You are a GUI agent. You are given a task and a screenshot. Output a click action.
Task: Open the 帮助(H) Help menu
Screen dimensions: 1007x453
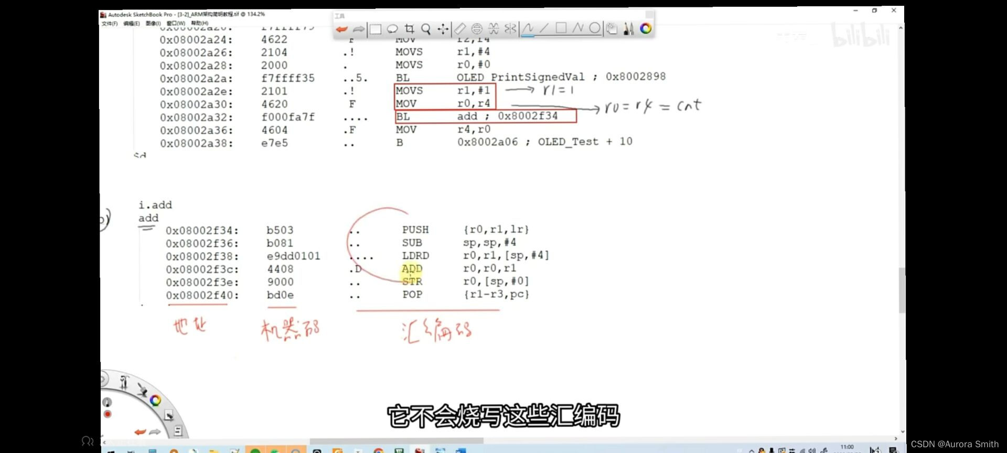(199, 24)
